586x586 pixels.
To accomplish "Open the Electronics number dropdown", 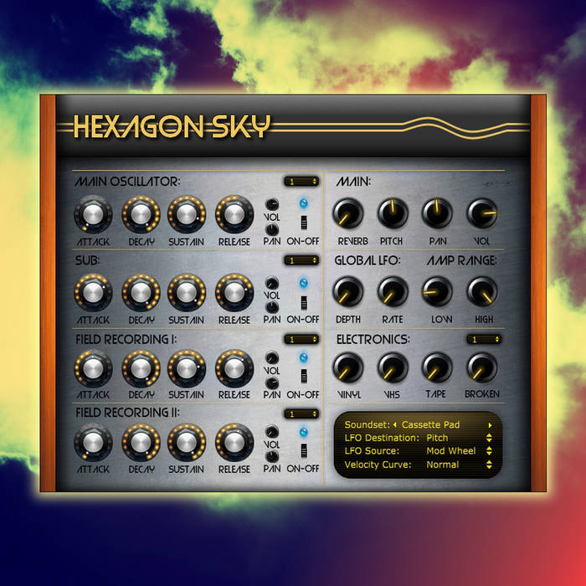I will pyautogui.click(x=484, y=340).
